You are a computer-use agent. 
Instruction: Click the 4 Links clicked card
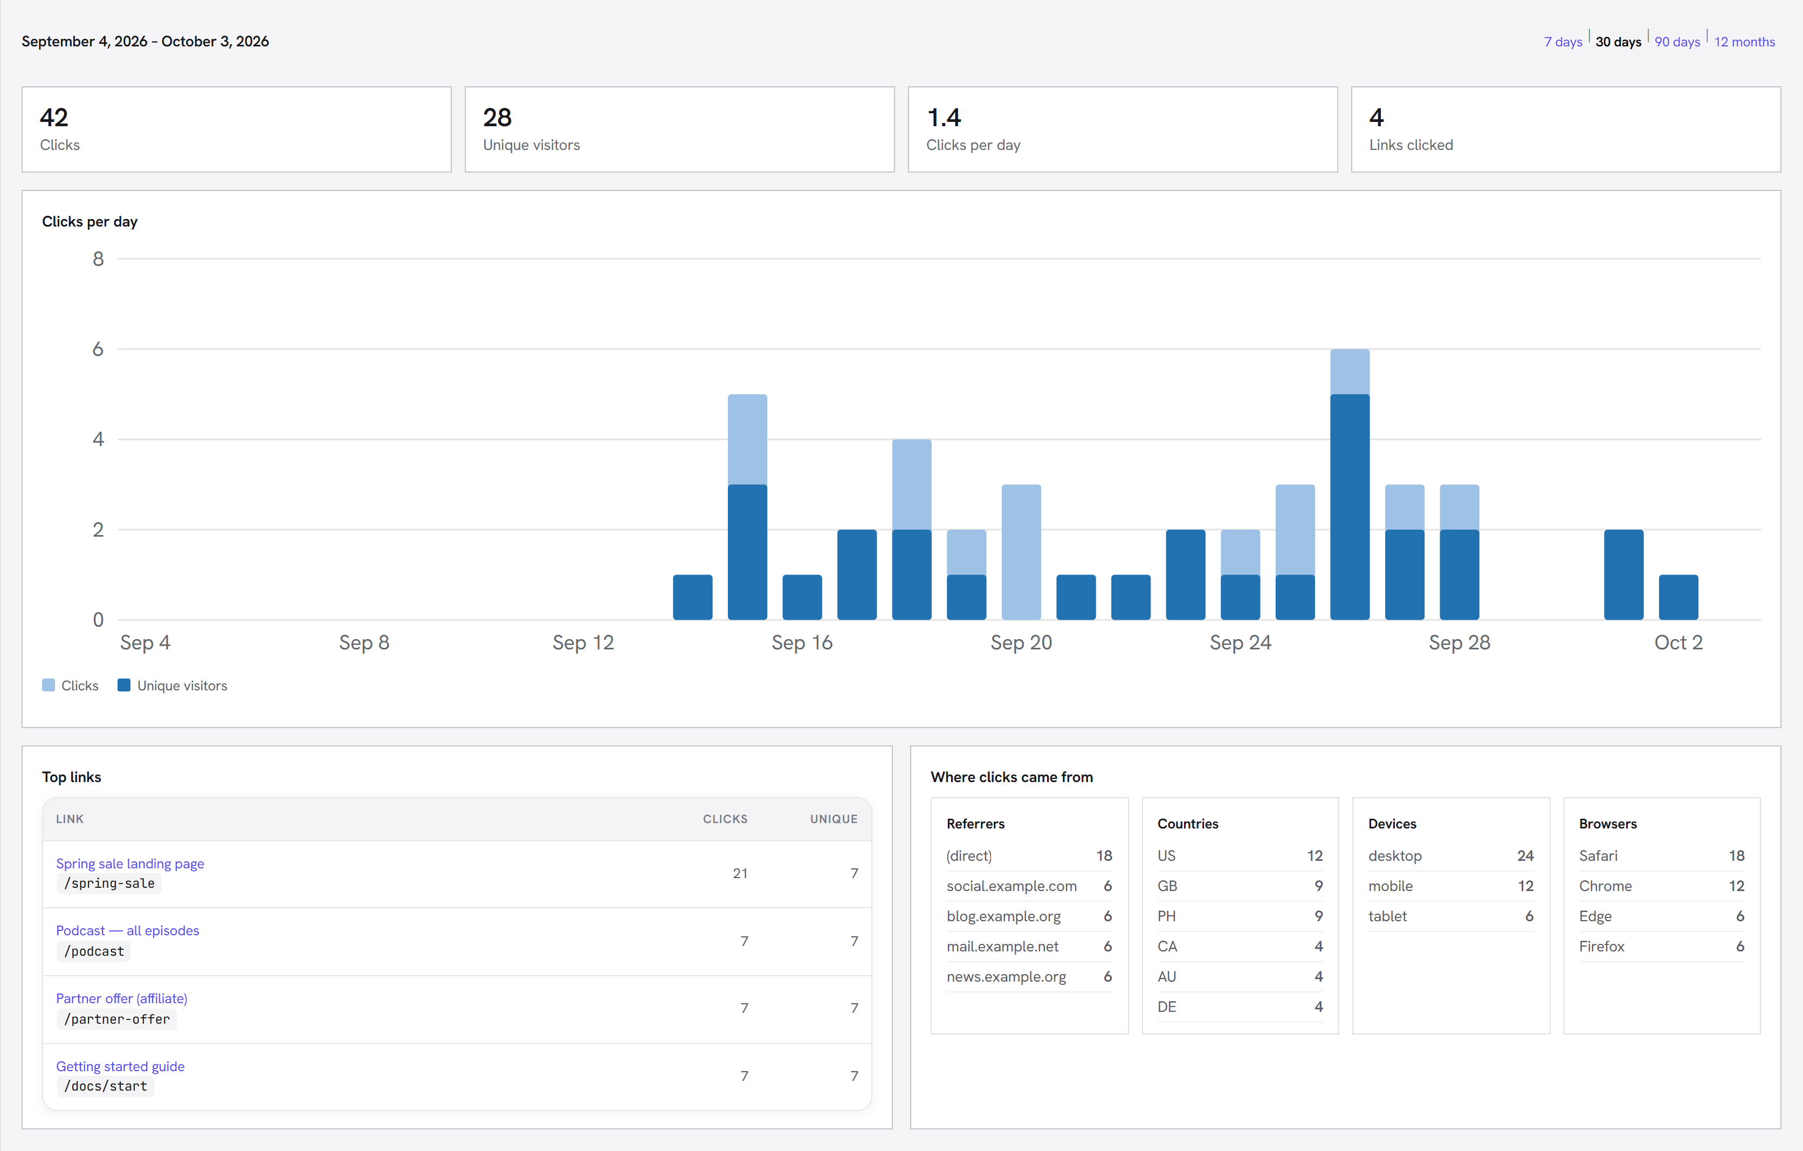[1566, 129]
